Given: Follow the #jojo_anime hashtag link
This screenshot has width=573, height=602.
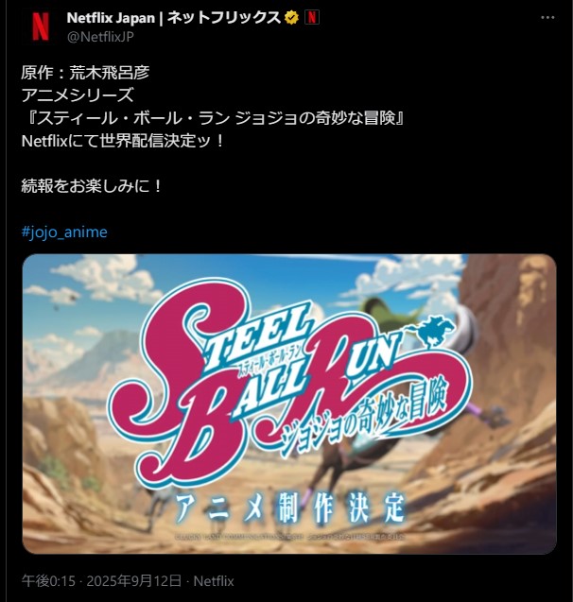Looking at the screenshot, I should point(64,232).
